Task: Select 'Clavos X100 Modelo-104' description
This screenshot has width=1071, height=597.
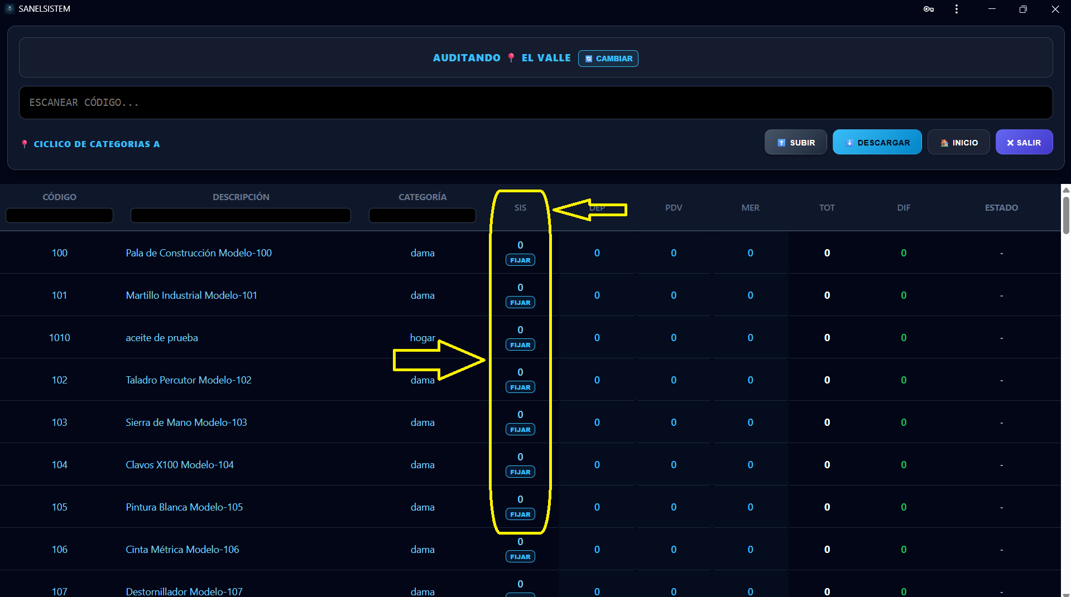Action: (x=180, y=465)
